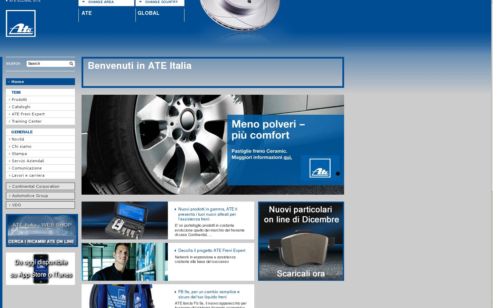Open Lavori e carriera page
The image size is (493, 308).
(40, 175)
